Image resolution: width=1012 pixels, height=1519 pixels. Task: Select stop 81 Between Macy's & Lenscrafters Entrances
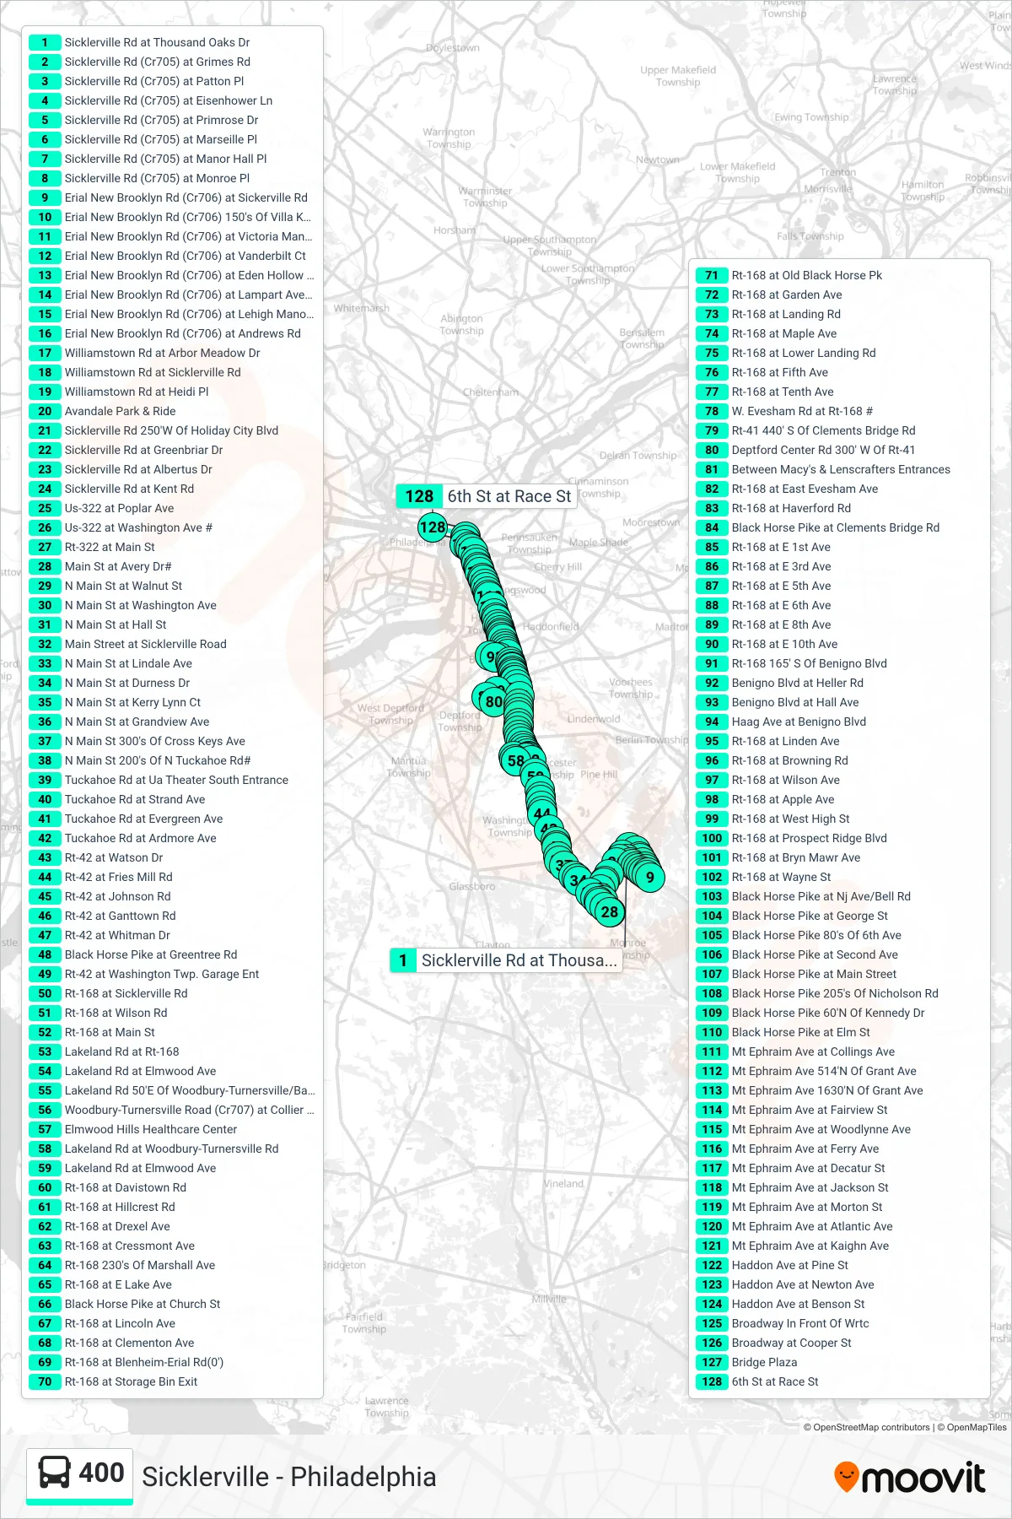[824, 469]
